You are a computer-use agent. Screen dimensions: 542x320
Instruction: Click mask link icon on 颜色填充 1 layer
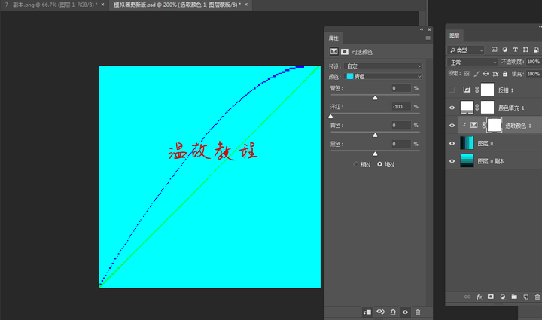477,108
